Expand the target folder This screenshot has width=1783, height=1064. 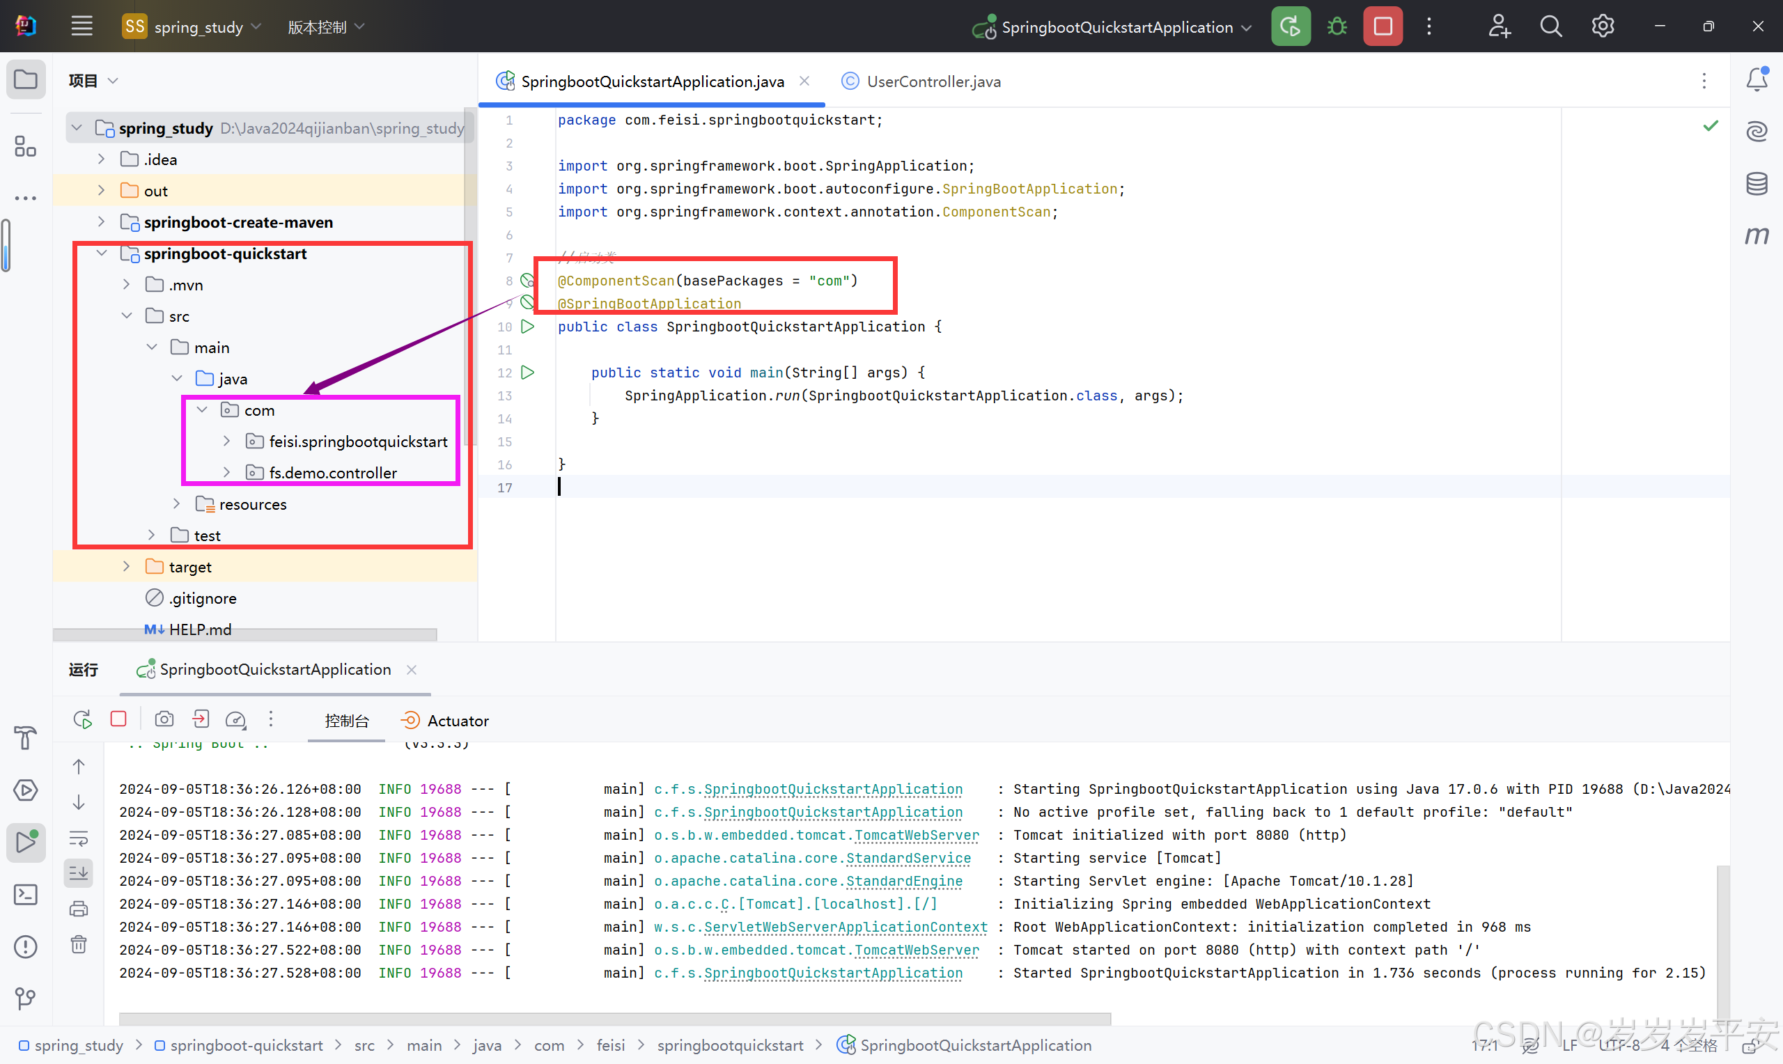[x=126, y=566]
